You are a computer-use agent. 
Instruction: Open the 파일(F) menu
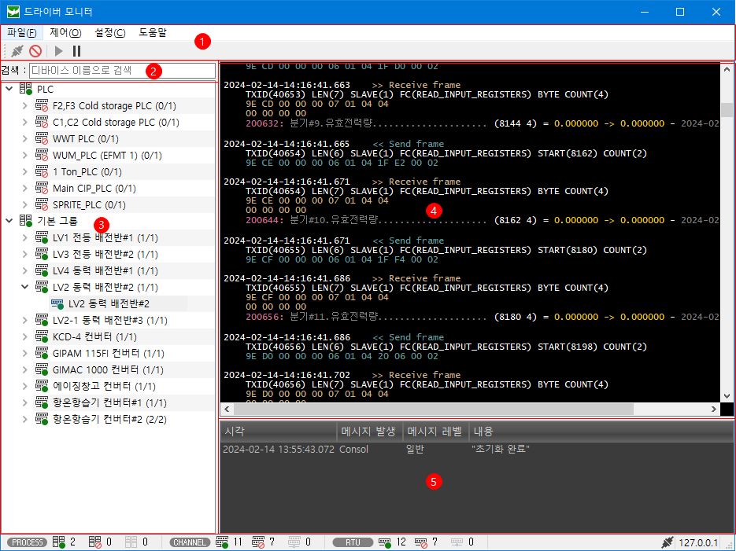pyautogui.click(x=21, y=33)
